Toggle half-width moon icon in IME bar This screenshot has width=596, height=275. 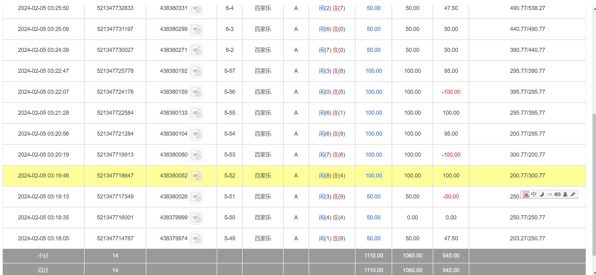coord(542,194)
